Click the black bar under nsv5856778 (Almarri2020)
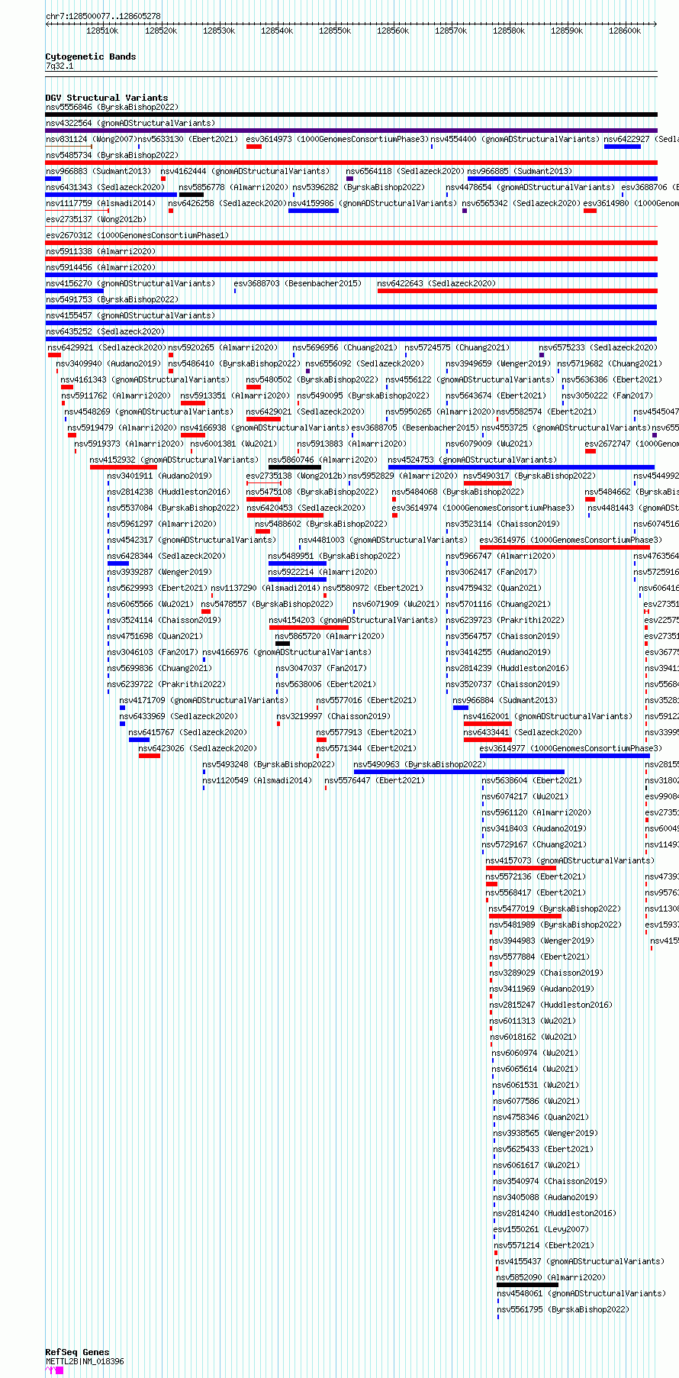The width and height of the screenshot is (679, 1378). [x=191, y=195]
